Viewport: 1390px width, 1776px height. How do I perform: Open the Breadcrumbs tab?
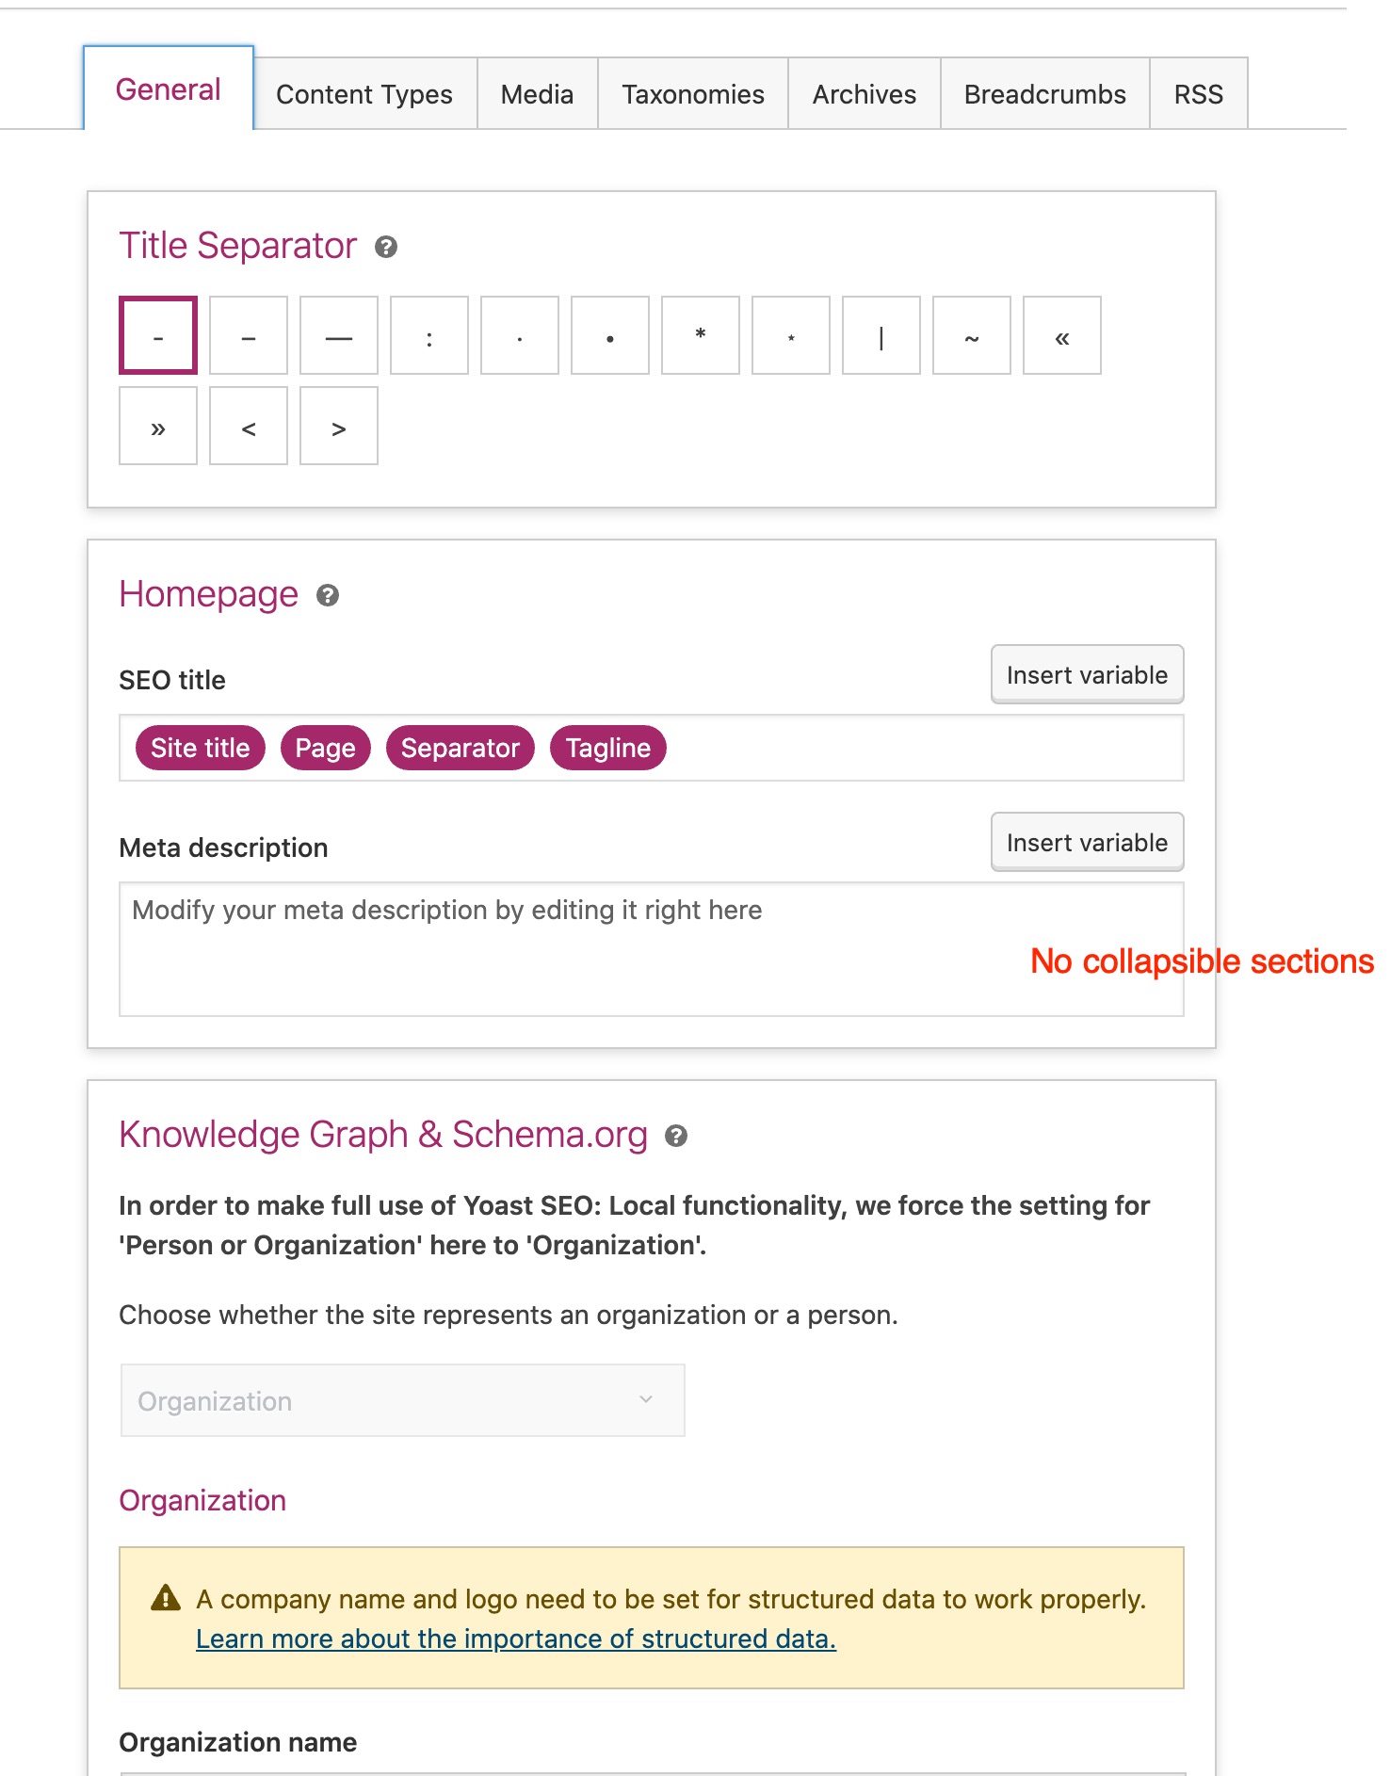point(1044,94)
